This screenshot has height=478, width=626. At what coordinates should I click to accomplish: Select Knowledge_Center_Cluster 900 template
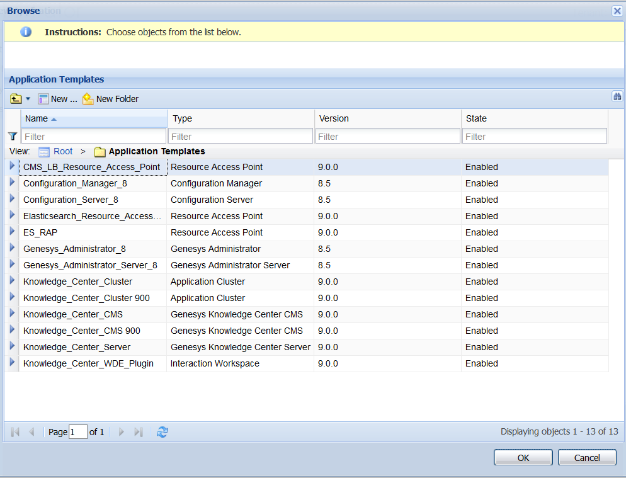pyautogui.click(x=87, y=298)
